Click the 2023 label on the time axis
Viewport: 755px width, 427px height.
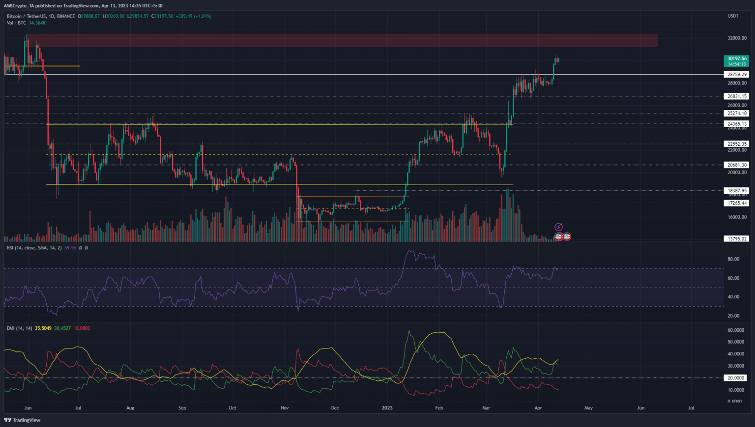[387, 407]
